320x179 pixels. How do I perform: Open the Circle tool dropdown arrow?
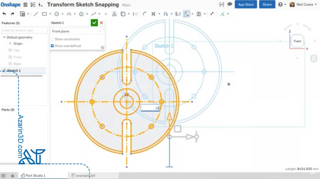pyautogui.click(x=62, y=14)
